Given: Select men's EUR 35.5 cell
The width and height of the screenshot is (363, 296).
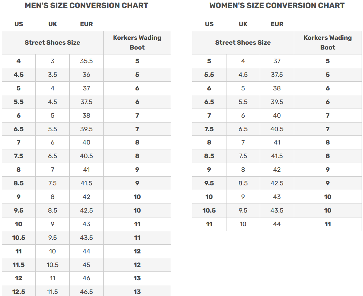Looking at the screenshot, I should click(x=86, y=61).
